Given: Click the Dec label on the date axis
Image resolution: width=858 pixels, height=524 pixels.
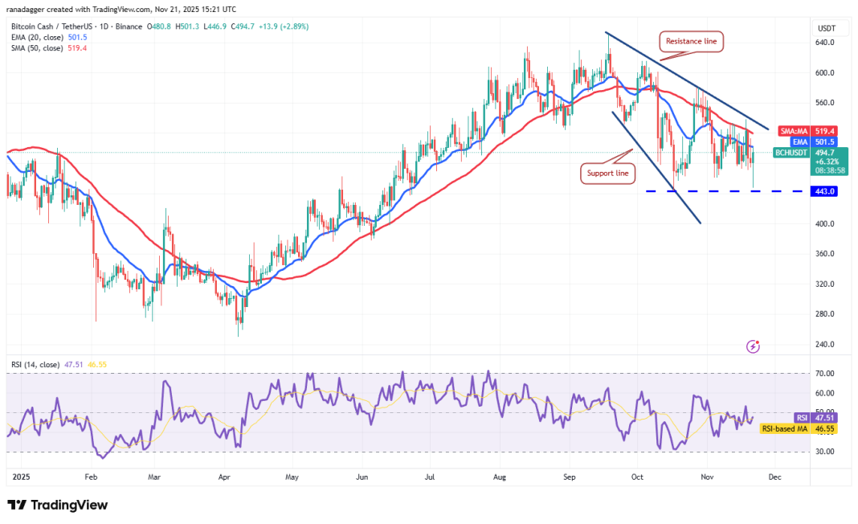Looking at the screenshot, I should [x=774, y=477].
